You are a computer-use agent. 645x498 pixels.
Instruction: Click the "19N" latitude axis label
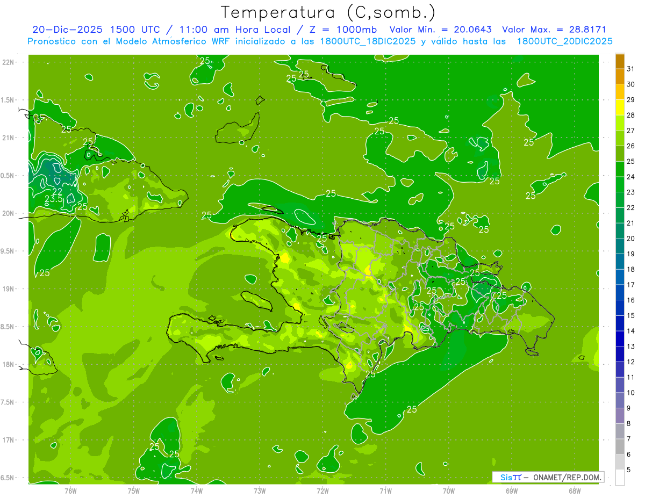(x=9, y=289)
